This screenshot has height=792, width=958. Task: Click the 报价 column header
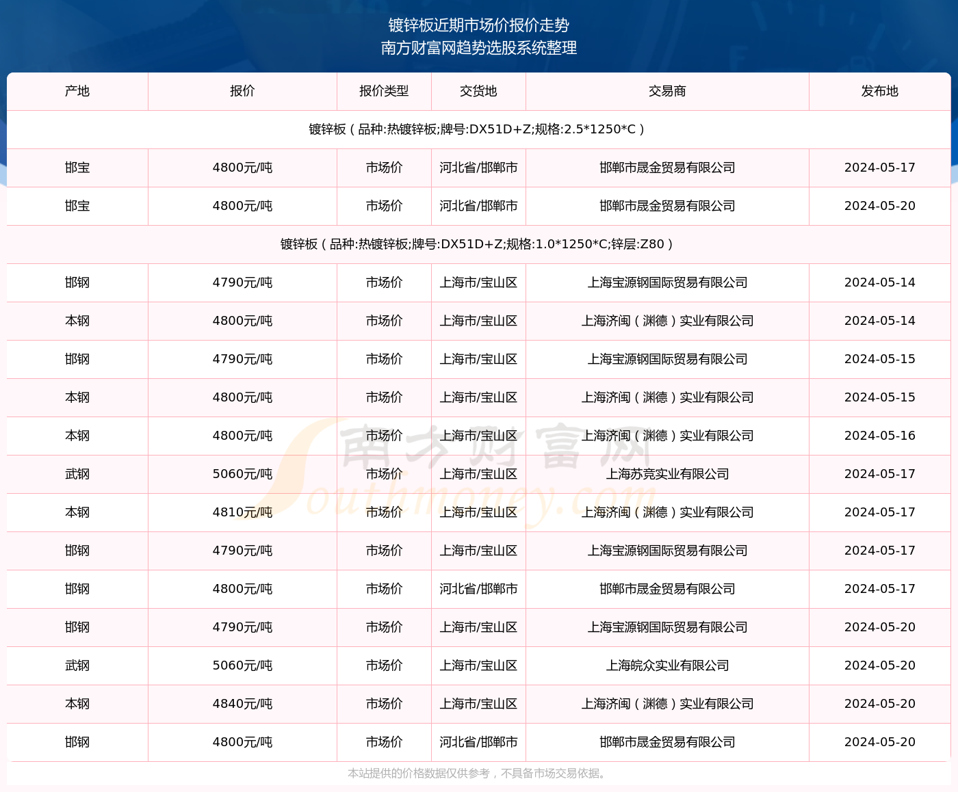tap(242, 91)
